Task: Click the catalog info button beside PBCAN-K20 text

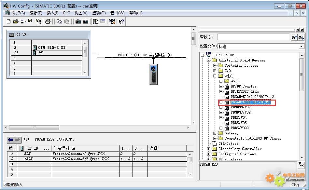Action: [x=301, y=165]
